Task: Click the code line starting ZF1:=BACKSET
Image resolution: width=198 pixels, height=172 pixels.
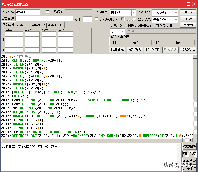Action: click(x=73, y=116)
